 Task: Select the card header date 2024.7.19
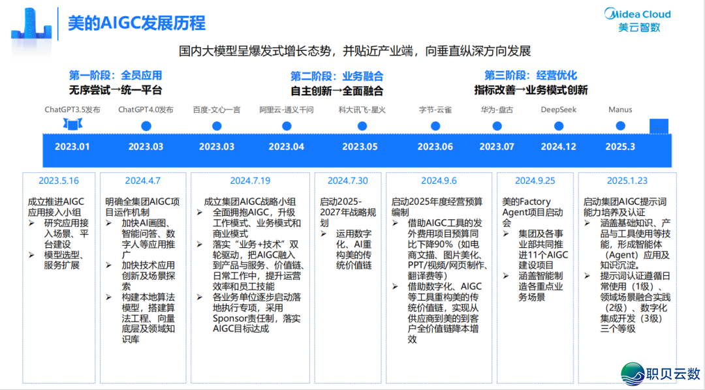click(251, 181)
